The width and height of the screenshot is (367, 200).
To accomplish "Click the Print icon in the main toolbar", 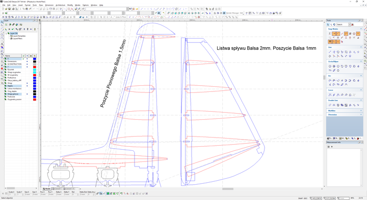I will tap(13, 9).
